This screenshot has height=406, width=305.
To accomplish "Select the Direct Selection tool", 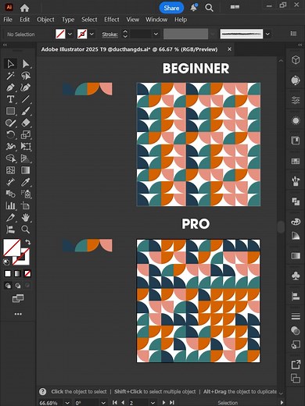I will click(26, 64).
